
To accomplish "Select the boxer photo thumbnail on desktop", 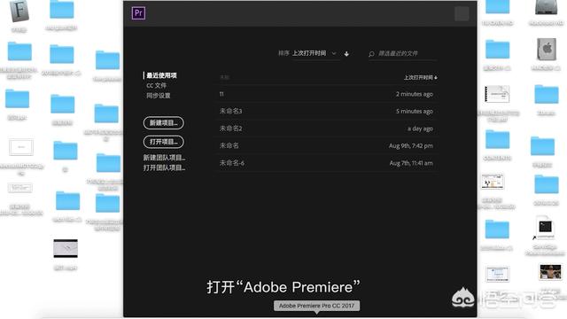I will coord(550,272).
